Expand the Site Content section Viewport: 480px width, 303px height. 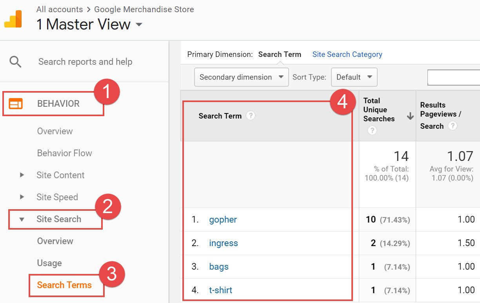pyautogui.click(x=22, y=175)
